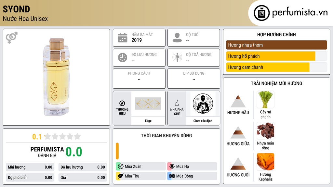Select the Mùa Xuân season button
Screen dimensions: 333x187
pyautogui.click(x=141, y=167)
